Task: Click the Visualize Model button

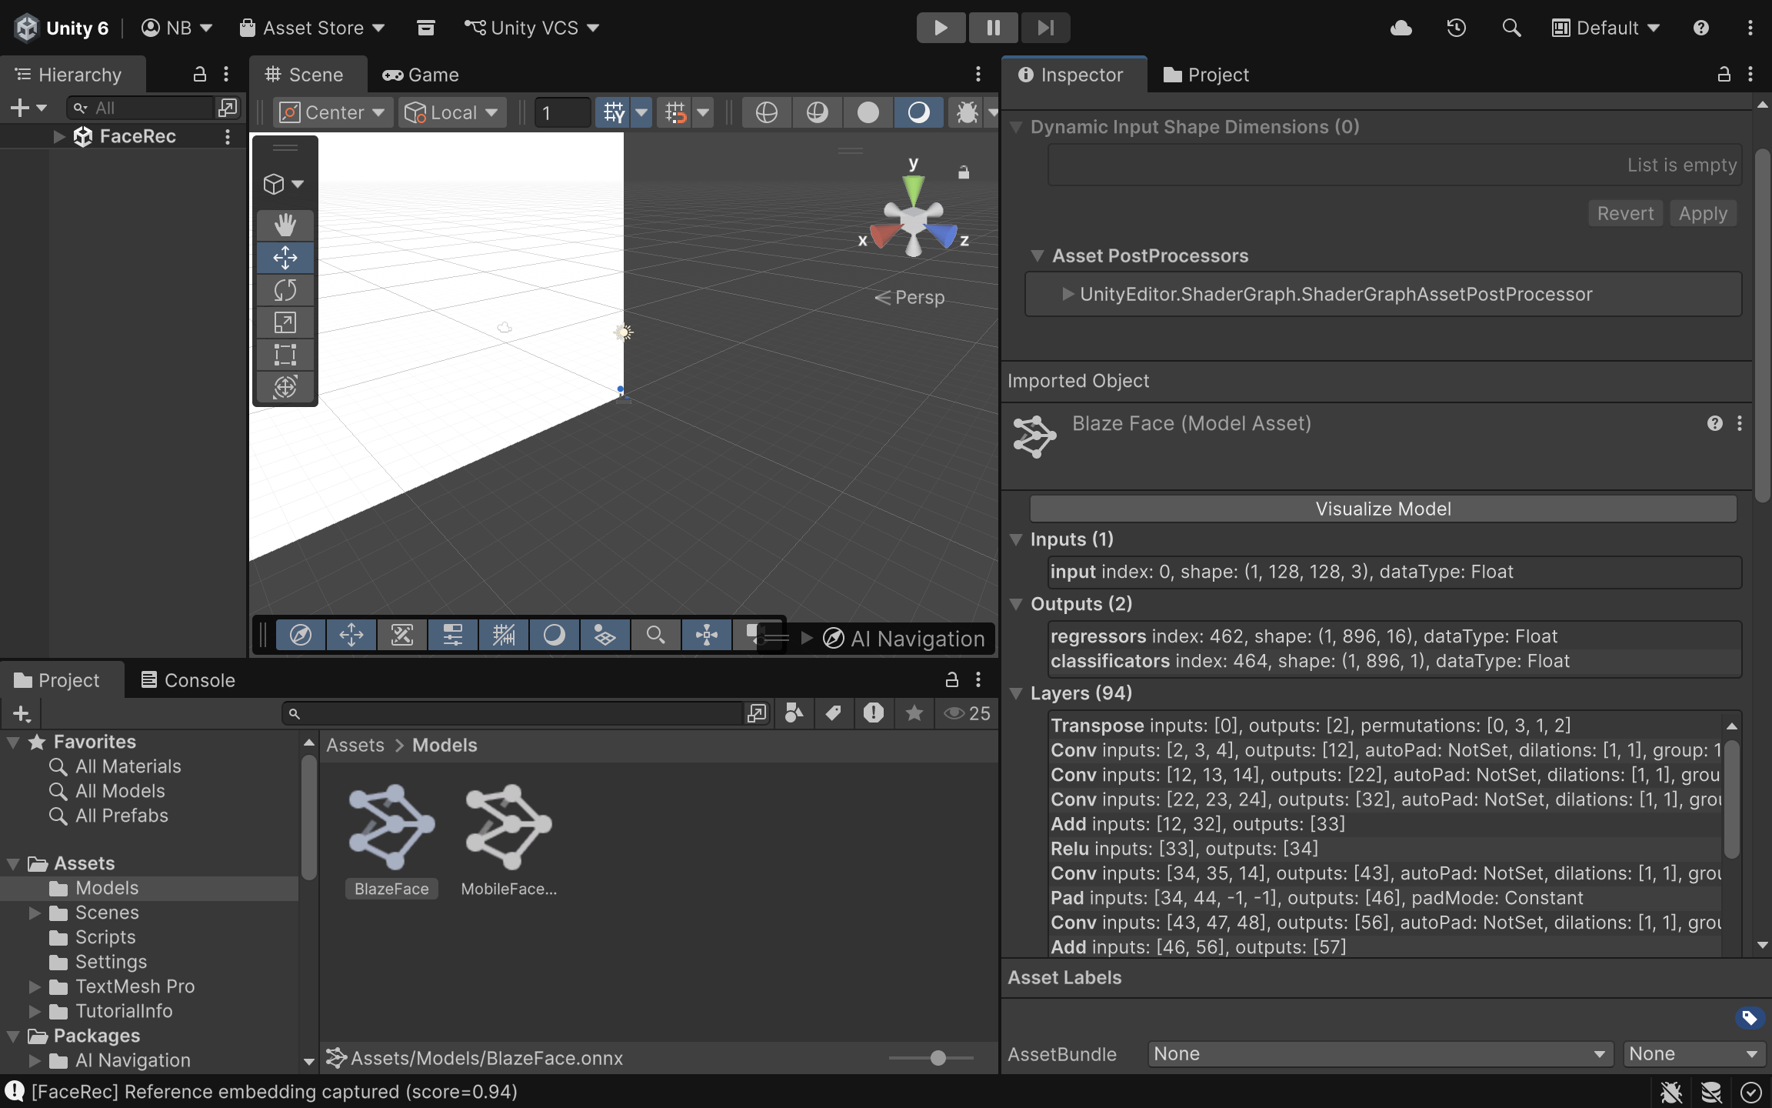Action: [x=1382, y=508]
